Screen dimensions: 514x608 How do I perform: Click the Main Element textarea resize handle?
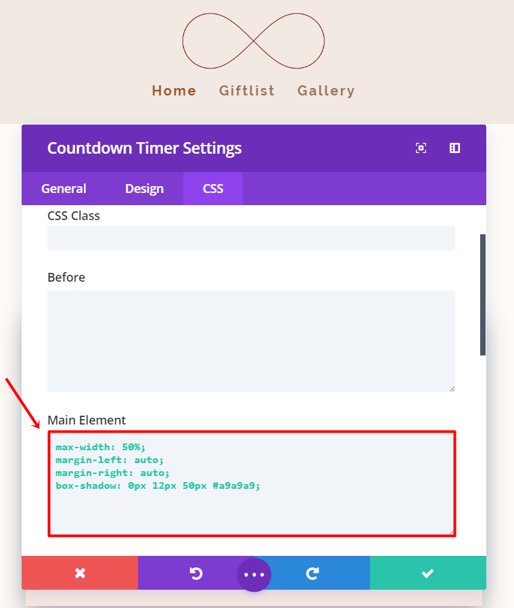click(451, 531)
